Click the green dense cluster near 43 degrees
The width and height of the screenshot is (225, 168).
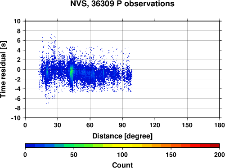coord(72,72)
